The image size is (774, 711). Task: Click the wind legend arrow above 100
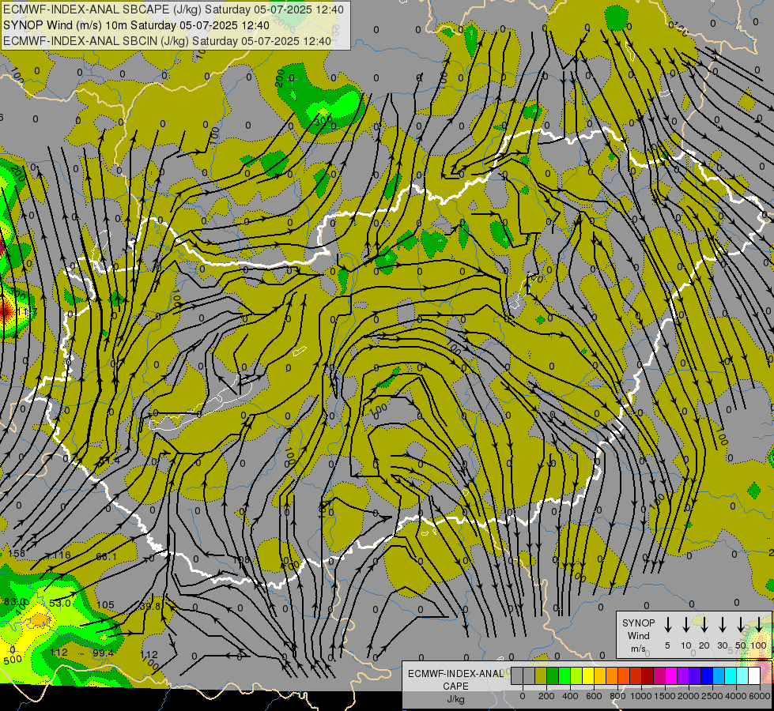[x=759, y=625]
